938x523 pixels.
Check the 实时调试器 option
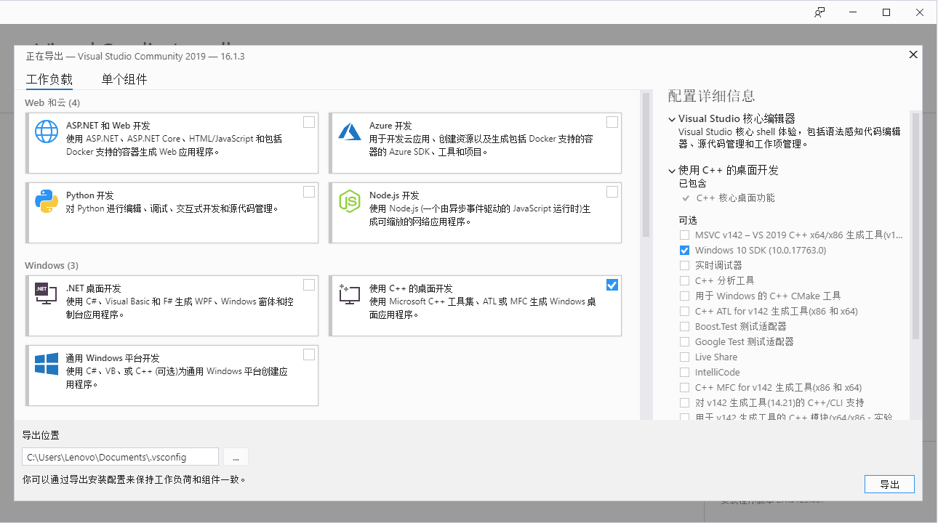click(684, 265)
